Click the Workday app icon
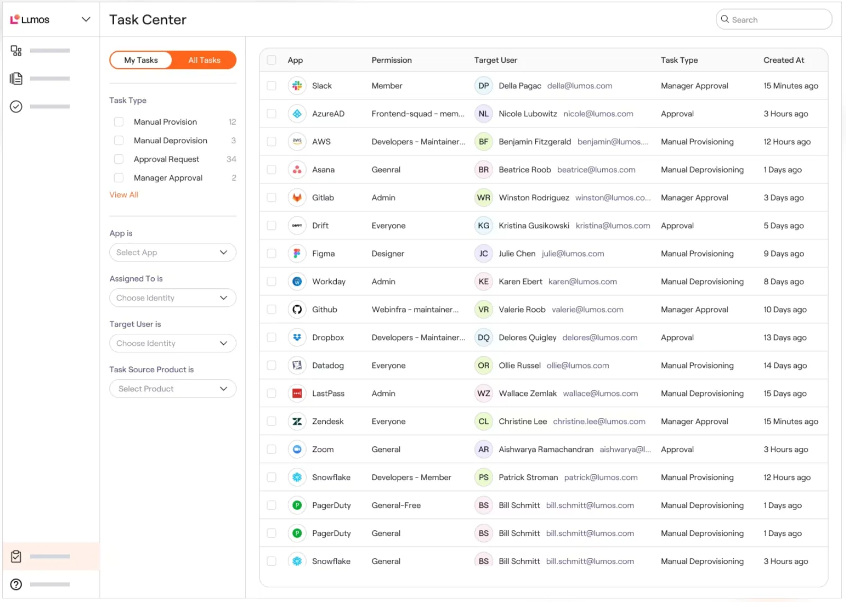The image size is (846, 602). tap(297, 281)
